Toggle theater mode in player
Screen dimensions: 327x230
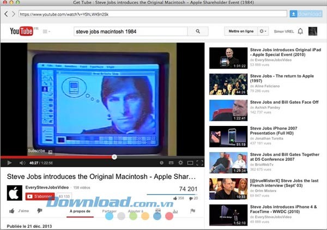(x=190, y=163)
